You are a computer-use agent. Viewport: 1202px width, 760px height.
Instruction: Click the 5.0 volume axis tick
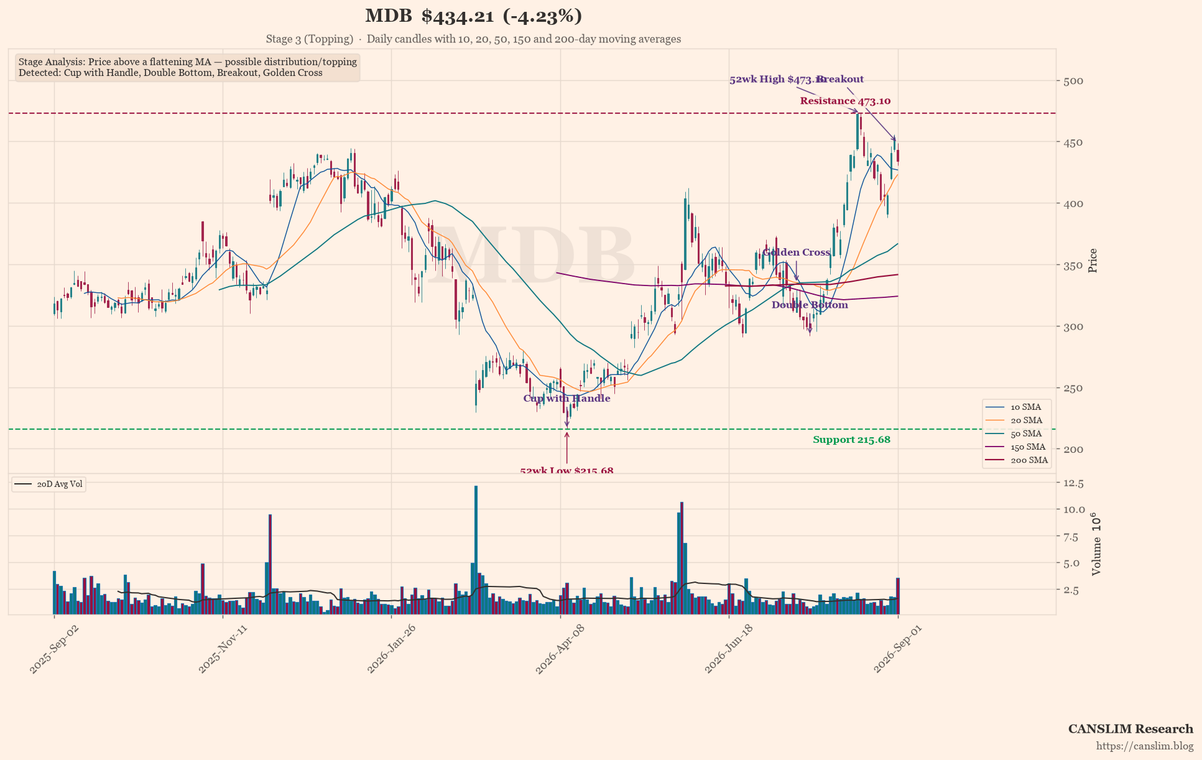click(1071, 563)
